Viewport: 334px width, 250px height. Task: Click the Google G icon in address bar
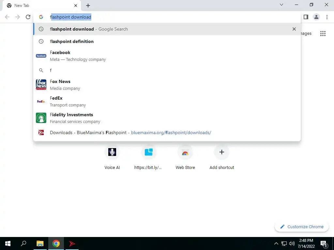(x=41, y=17)
